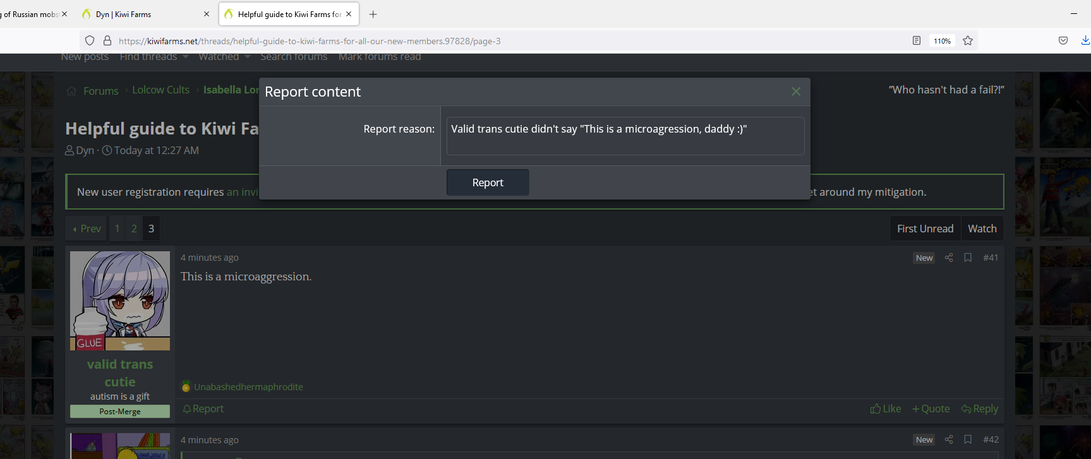
Task: Open valid trans cutie's avatar image
Action: [x=120, y=301]
